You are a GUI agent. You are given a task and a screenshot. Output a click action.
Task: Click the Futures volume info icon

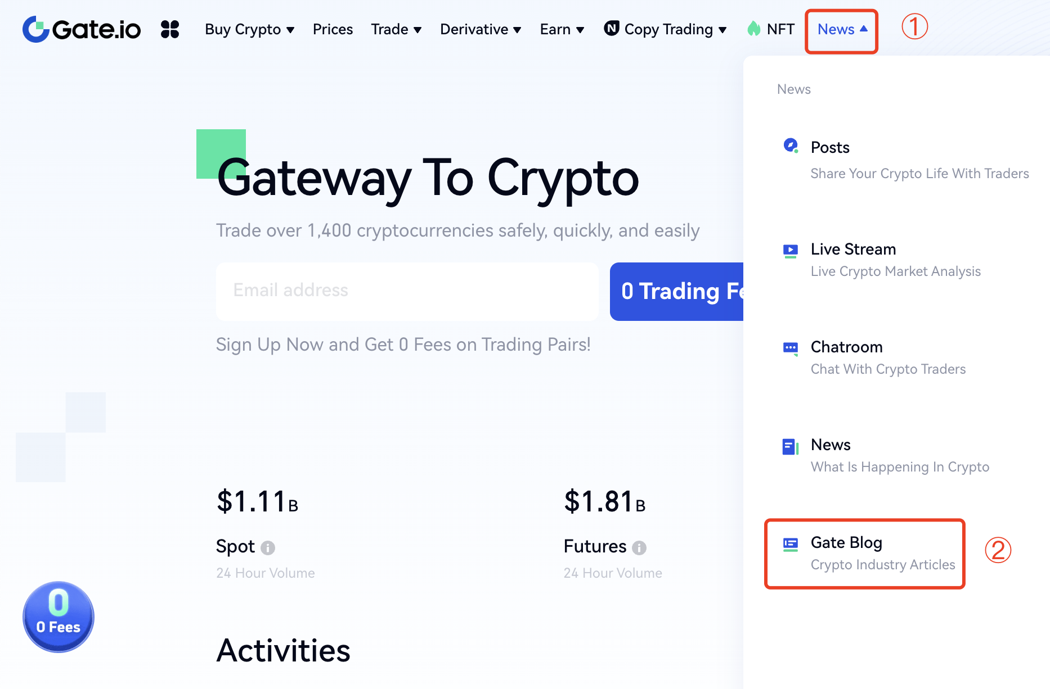(639, 547)
